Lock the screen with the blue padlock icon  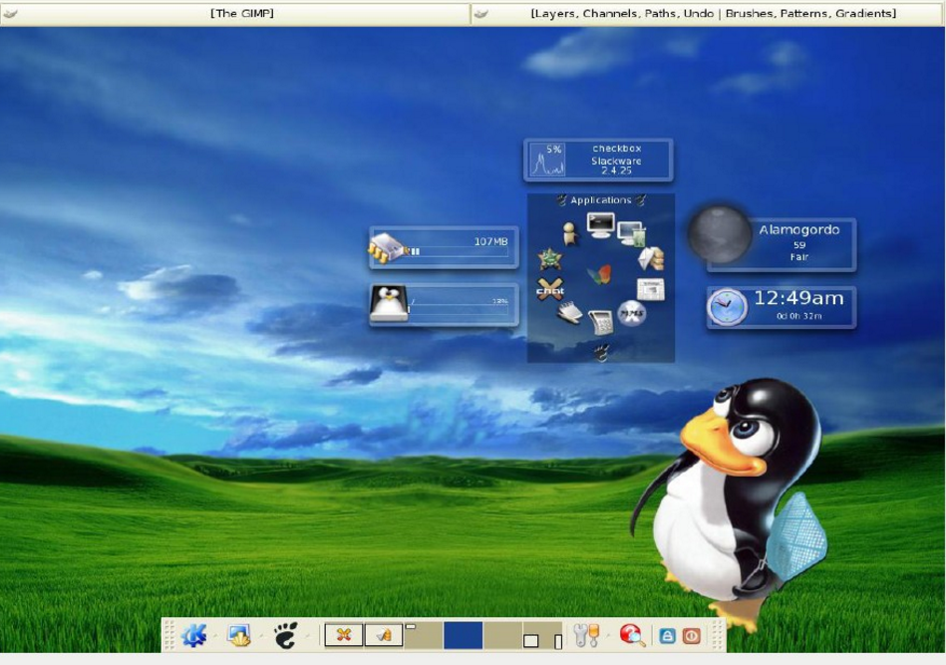(x=667, y=636)
